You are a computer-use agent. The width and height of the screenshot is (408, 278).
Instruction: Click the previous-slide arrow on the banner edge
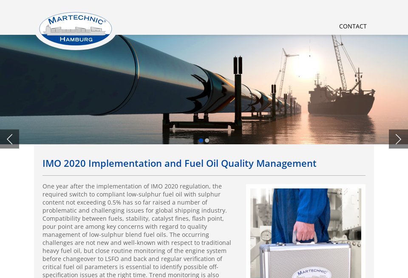[9, 139]
